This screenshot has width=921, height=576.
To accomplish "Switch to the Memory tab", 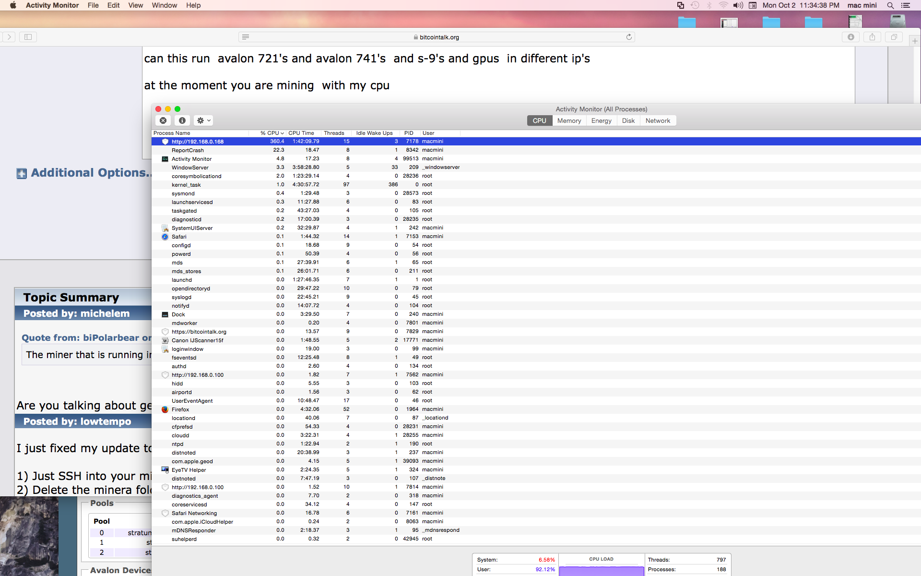I will [569, 120].
